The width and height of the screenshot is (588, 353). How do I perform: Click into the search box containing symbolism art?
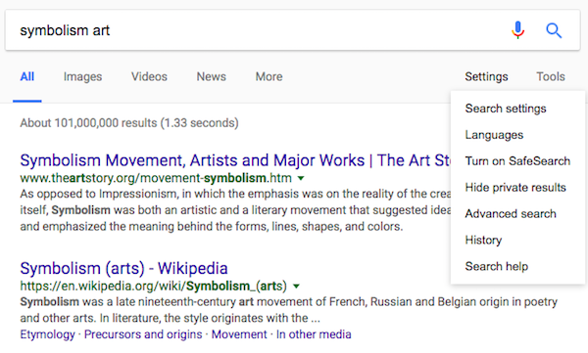point(259,30)
